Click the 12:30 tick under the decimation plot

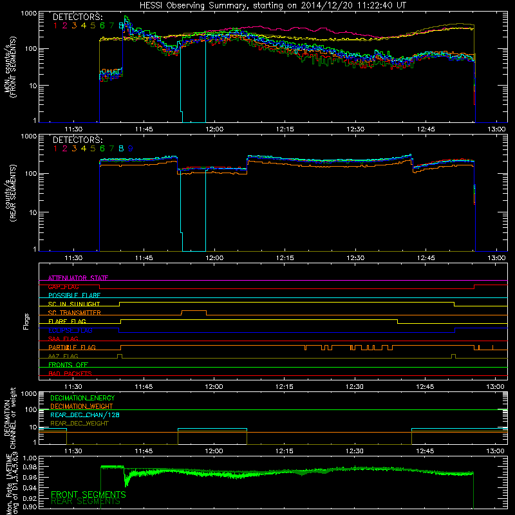tap(355, 451)
